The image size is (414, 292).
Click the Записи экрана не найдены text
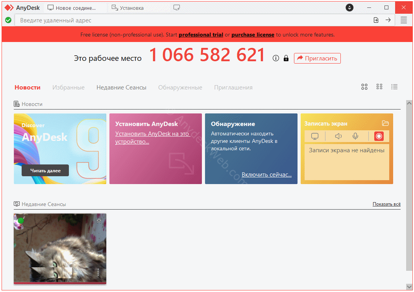pos(346,150)
